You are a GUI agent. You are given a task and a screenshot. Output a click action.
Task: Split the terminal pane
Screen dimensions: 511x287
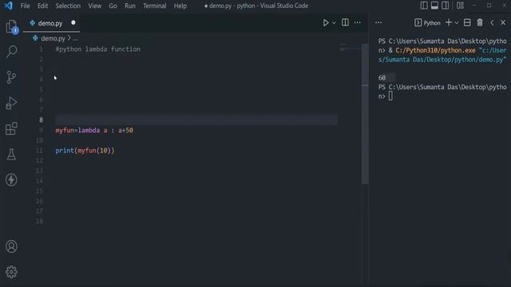point(467,22)
